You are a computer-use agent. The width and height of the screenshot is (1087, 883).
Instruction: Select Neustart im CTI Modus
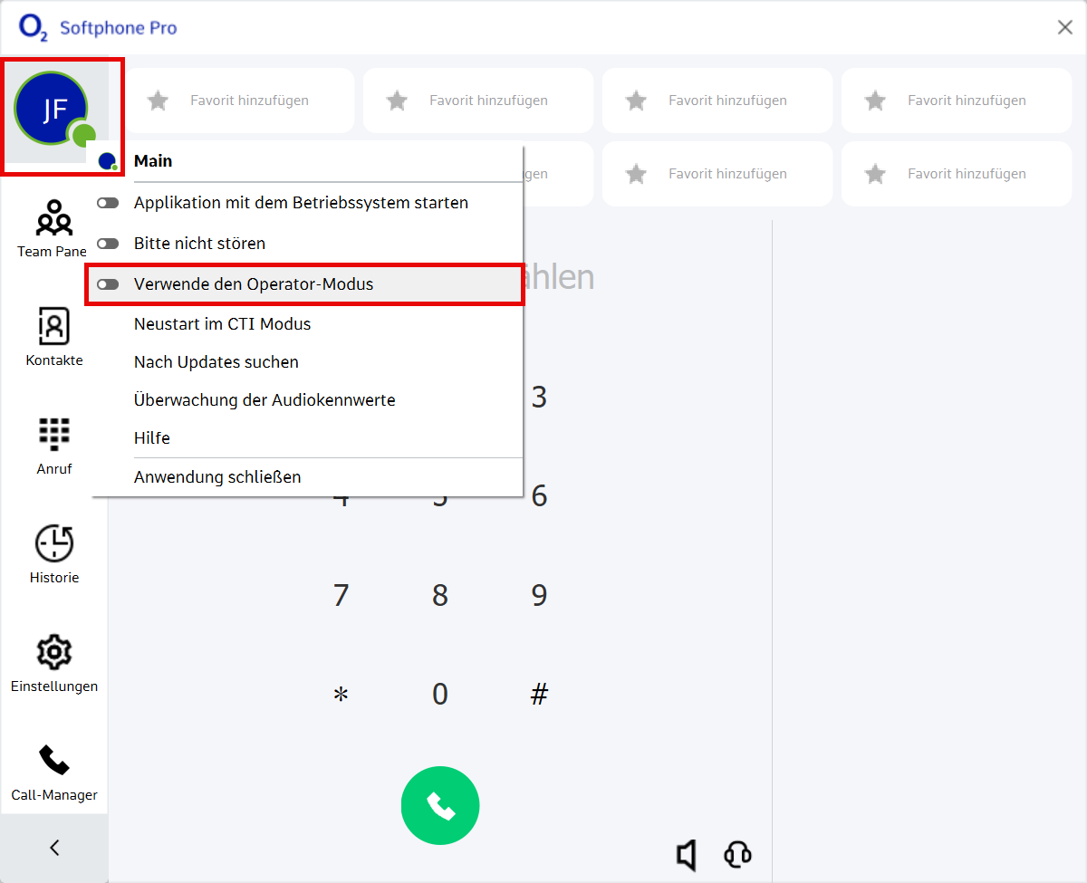[222, 324]
